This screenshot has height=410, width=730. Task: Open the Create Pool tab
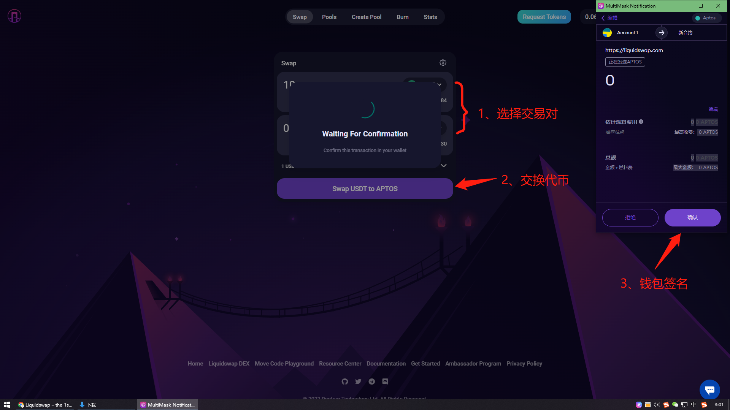click(x=367, y=17)
